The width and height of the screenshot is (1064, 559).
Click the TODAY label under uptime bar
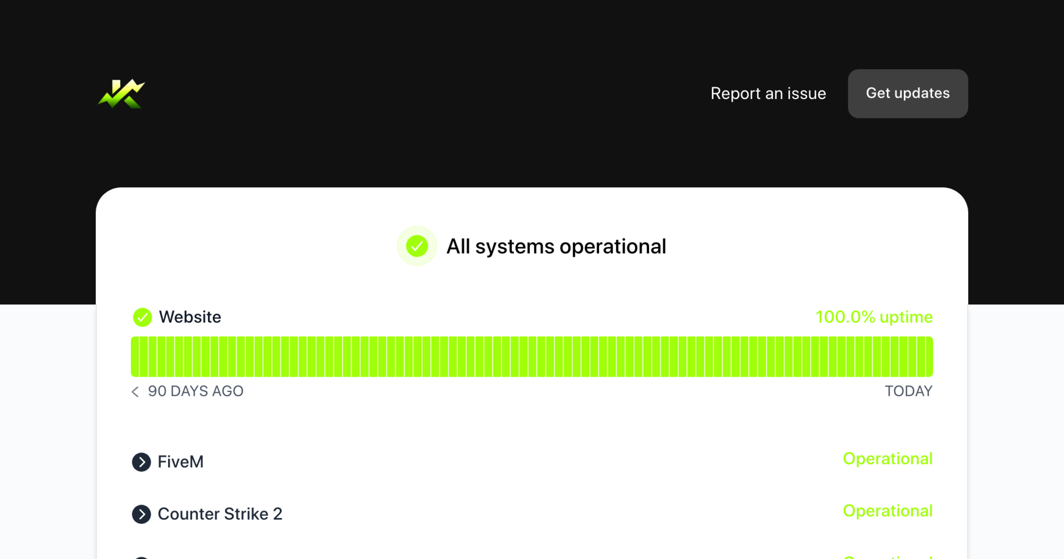pyautogui.click(x=908, y=391)
